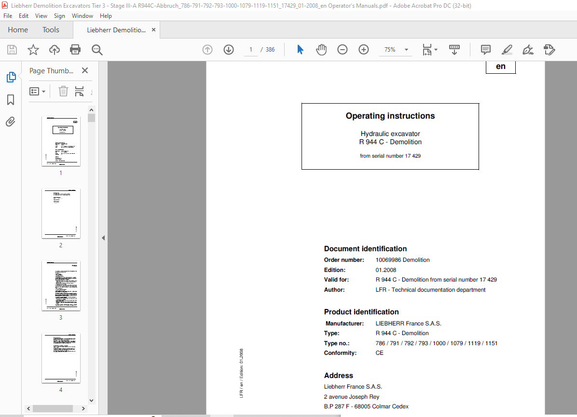This screenshot has width=577, height=417.
Task: Open the Sign menu
Action: 59,16
